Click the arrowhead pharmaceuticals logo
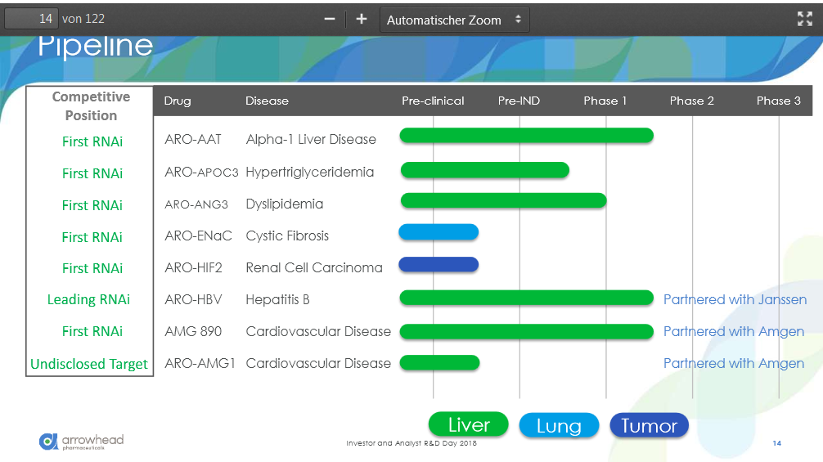Screen dimensions: 823x462 click(81, 442)
